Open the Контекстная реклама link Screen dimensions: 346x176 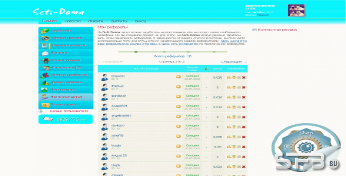coord(278,30)
